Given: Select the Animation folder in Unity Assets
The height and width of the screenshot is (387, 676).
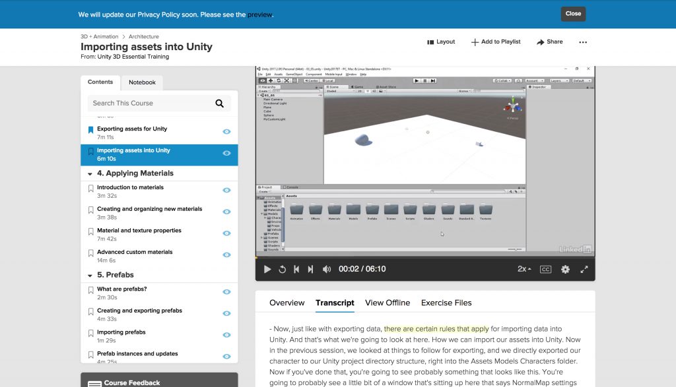Looking at the screenshot, I should (x=296, y=212).
